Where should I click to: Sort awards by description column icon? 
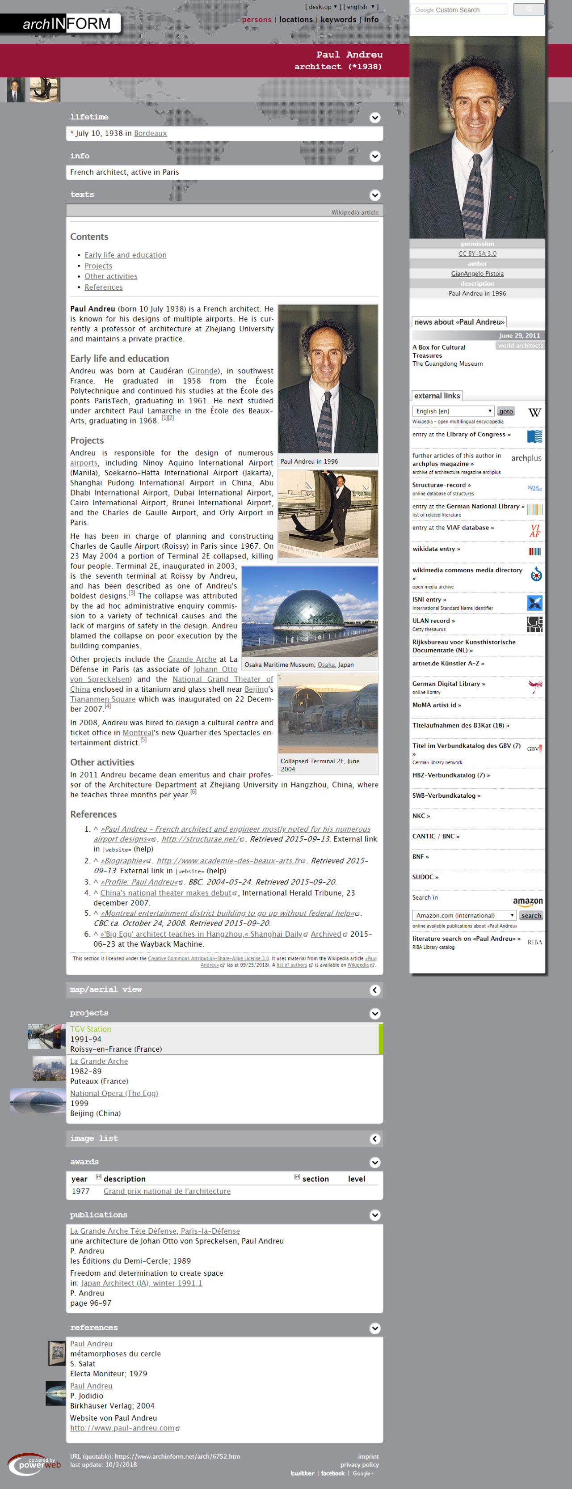click(x=98, y=1177)
